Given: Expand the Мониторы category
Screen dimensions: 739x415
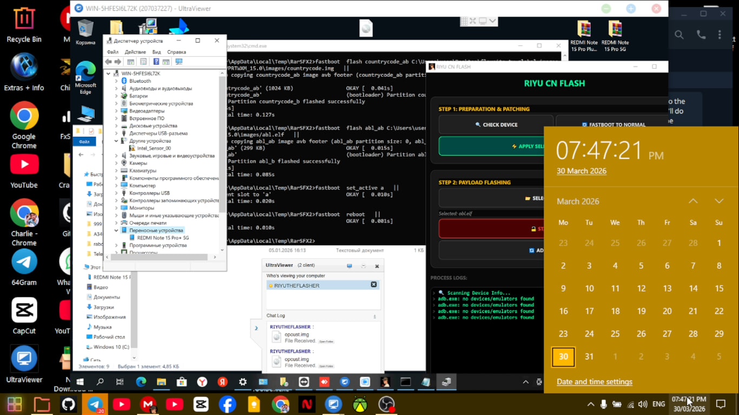Looking at the screenshot, I should (x=116, y=208).
